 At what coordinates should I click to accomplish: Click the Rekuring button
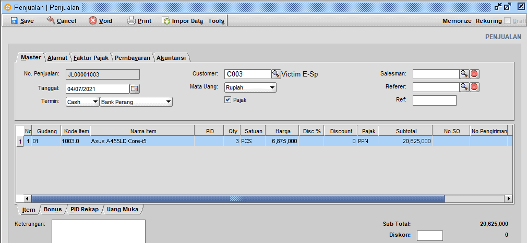[488, 21]
